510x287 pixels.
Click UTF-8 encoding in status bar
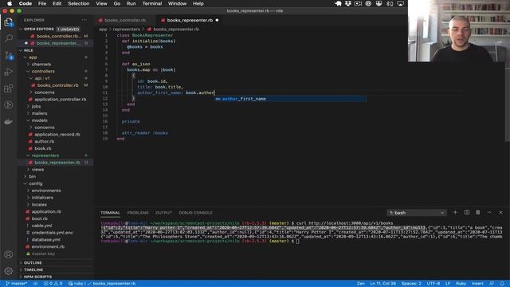point(433,284)
